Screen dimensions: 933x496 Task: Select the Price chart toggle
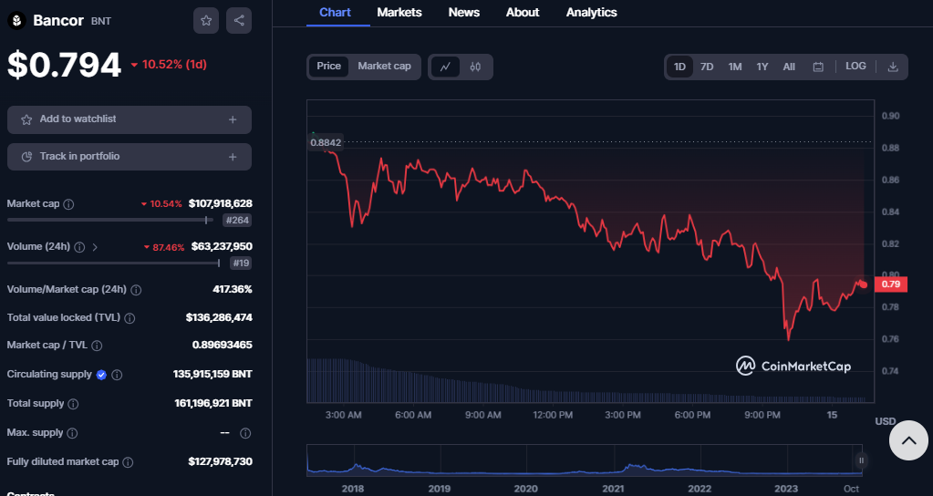[x=328, y=67]
